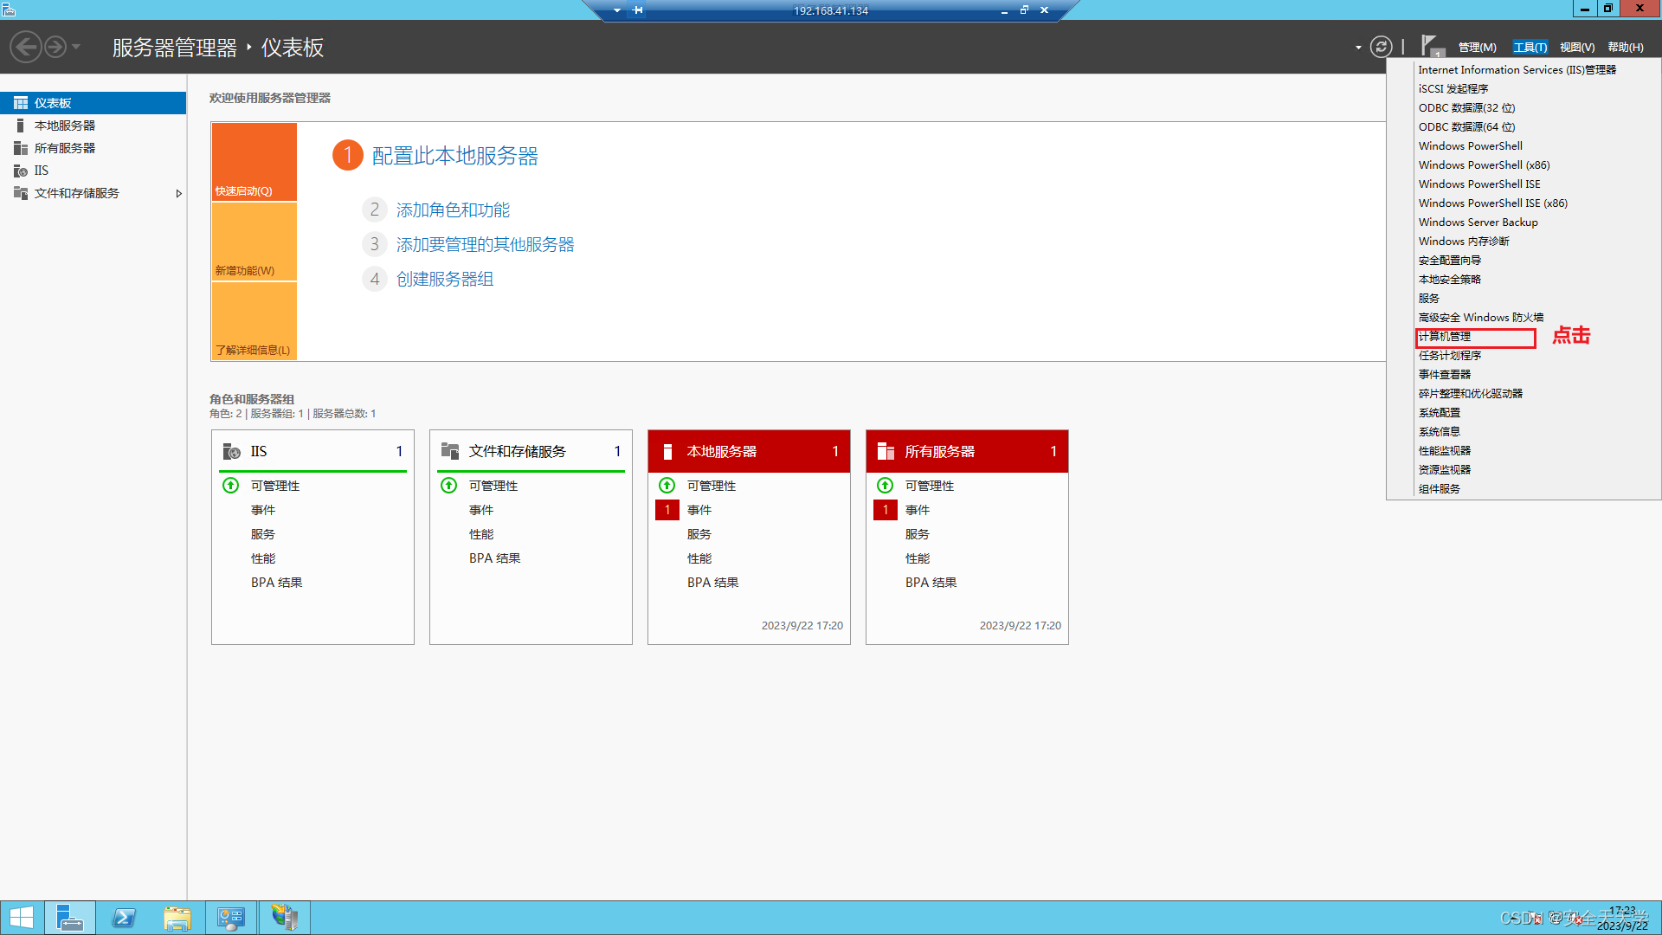Select 文件和存储服务 in the sidebar
Screen dimensions: 1662x935
point(93,193)
